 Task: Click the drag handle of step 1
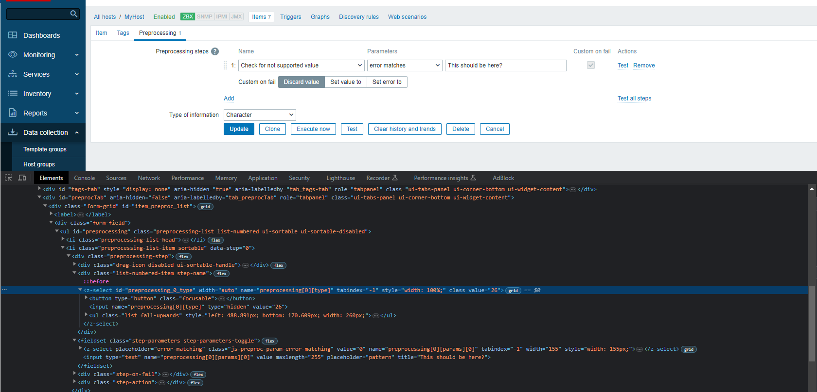(225, 65)
